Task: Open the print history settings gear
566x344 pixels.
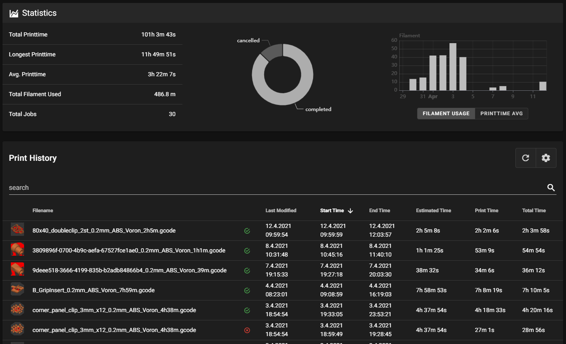Action: pos(546,158)
